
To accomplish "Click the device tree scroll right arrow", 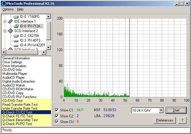I will [44, 52].
